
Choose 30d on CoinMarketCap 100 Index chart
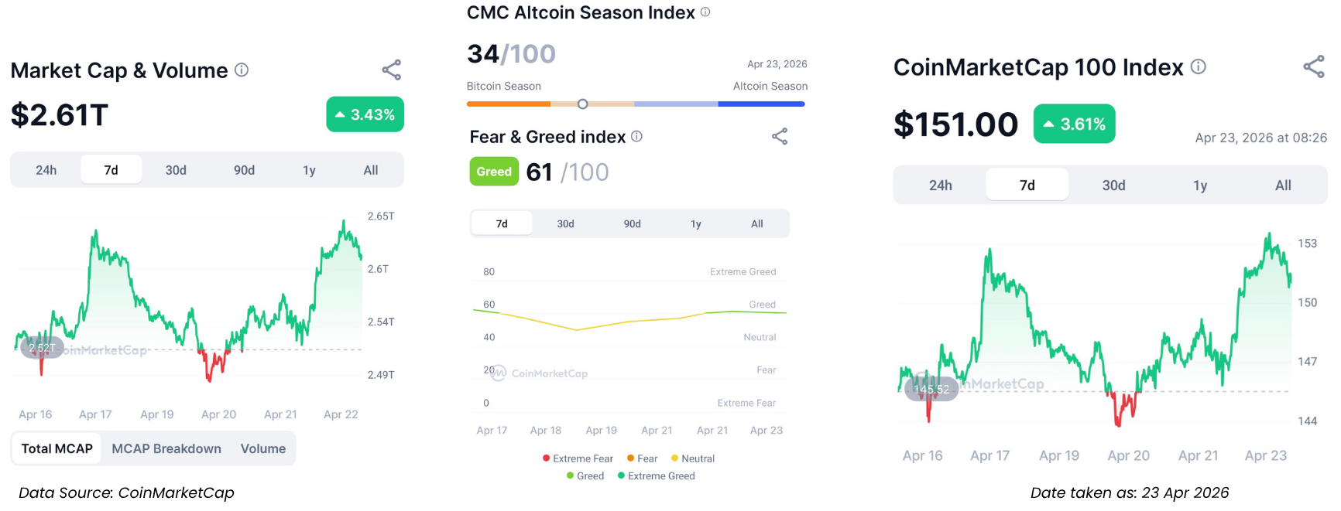tap(1113, 186)
